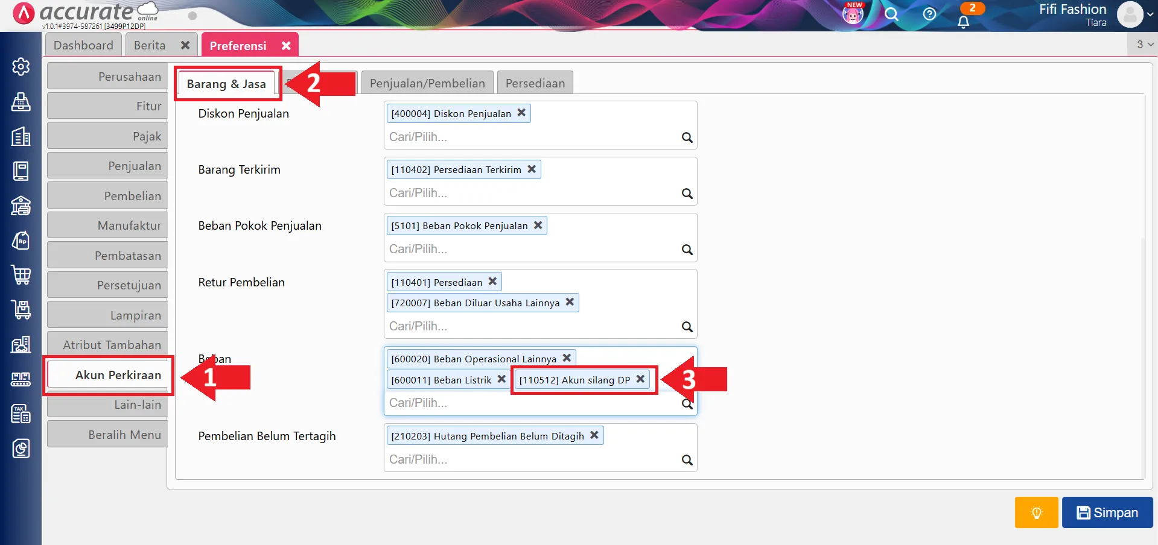The image size is (1158, 545).
Task: Open the purchase shopping cart sidebar icon
Action: coord(21,276)
